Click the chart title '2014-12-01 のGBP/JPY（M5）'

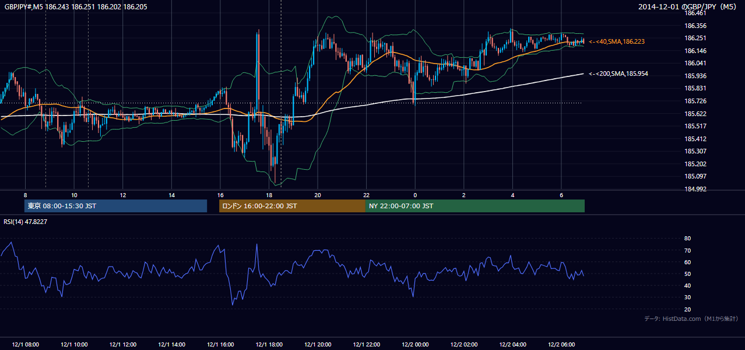[x=688, y=6]
